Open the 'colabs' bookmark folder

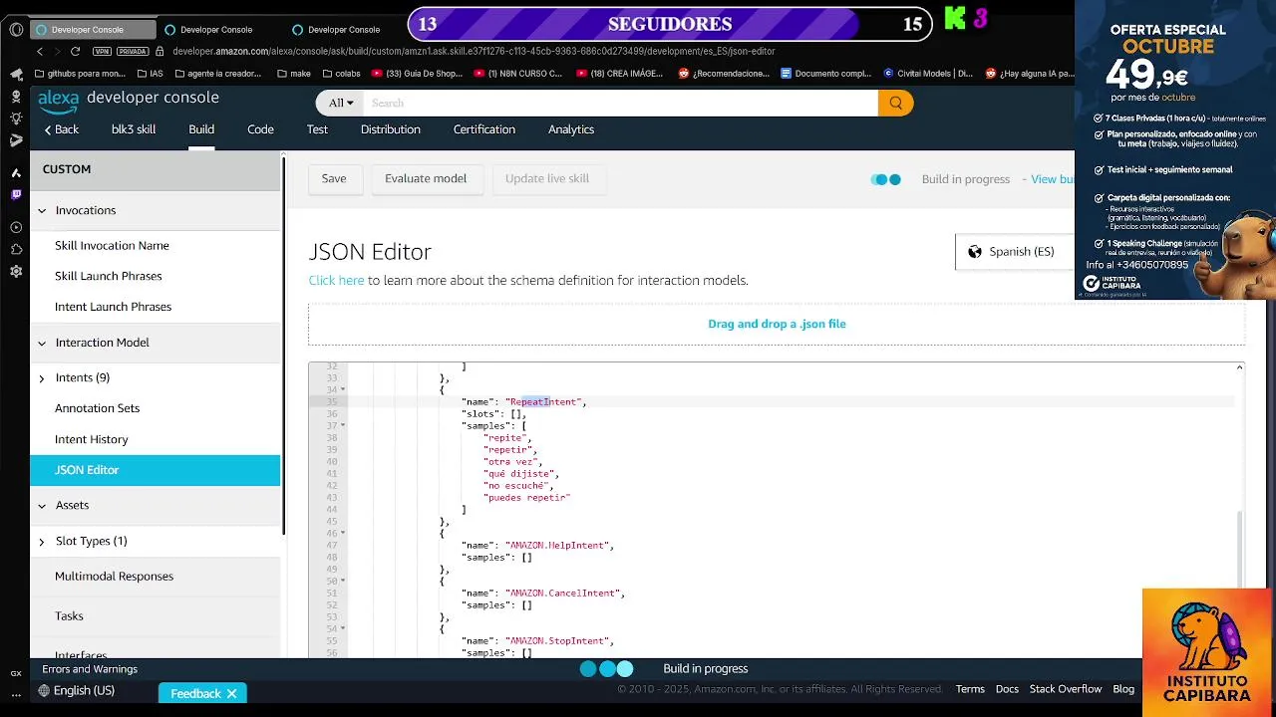(341, 74)
